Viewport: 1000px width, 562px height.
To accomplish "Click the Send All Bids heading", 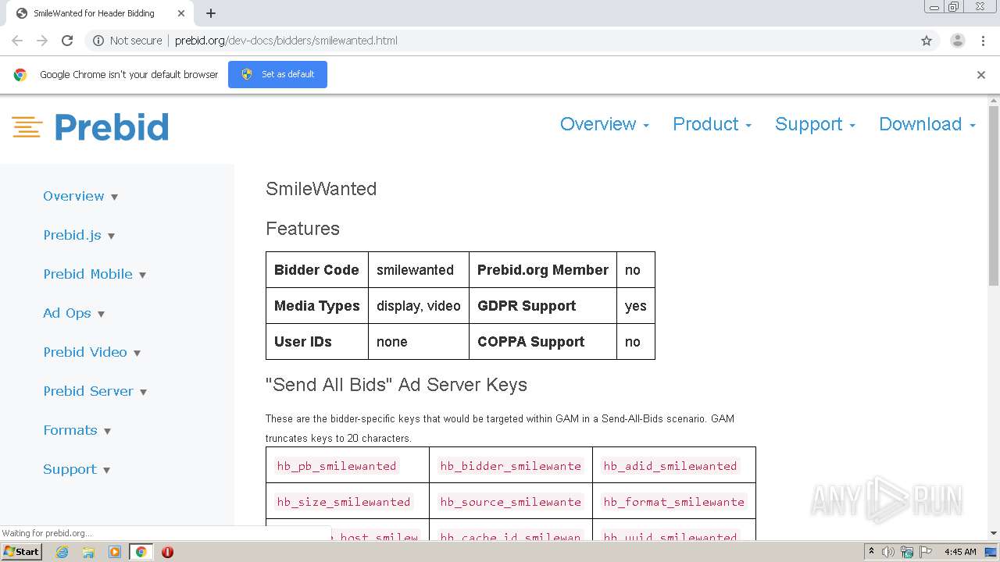I will point(396,385).
